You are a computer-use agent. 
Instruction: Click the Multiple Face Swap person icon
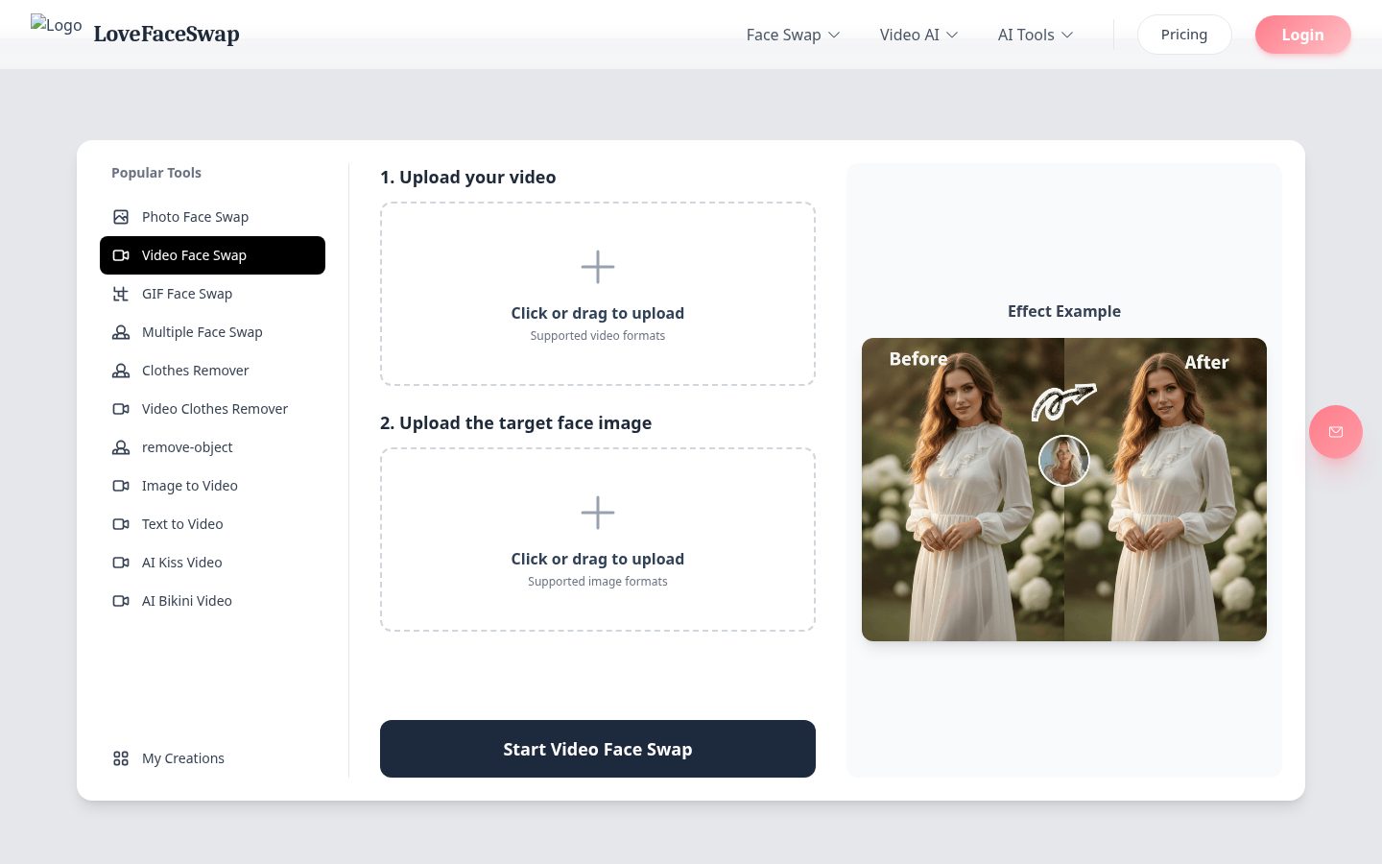(121, 332)
